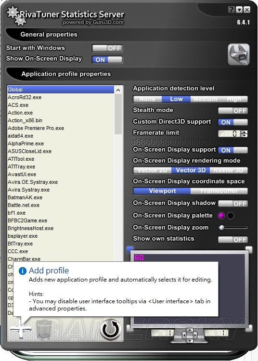
Task: Click the profile list scroll up arrow
Action: pyautogui.click(x=118, y=90)
